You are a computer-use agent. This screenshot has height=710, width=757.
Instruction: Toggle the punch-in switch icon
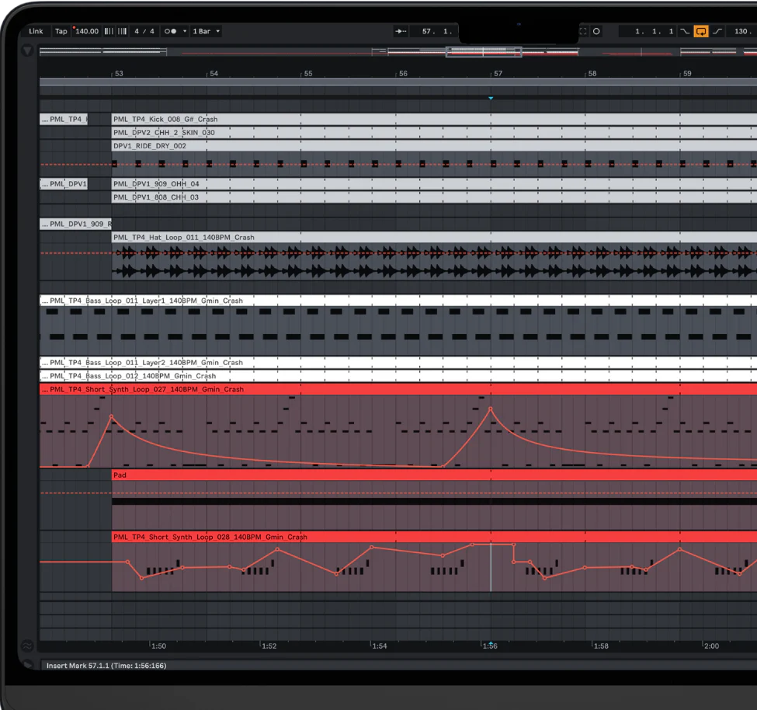point(685,31)
